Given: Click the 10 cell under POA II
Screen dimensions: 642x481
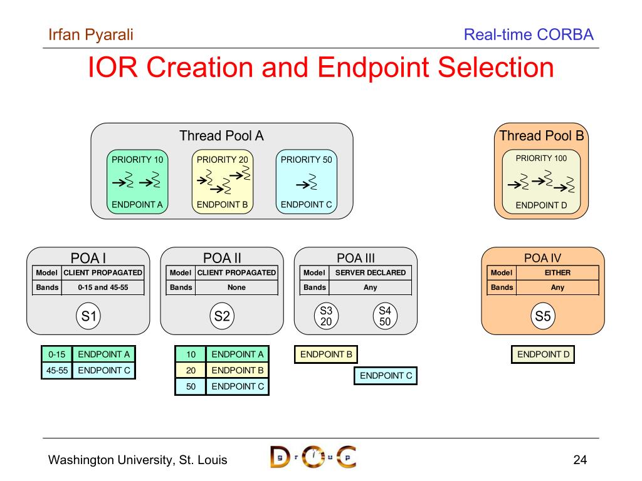Looking at the screenshot, I should pos(191,354).
